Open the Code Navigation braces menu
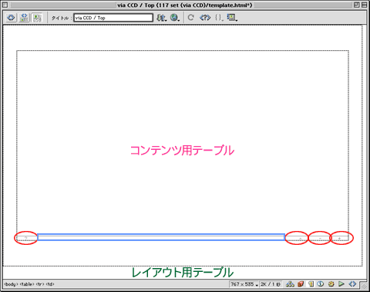 pos(219,18)
